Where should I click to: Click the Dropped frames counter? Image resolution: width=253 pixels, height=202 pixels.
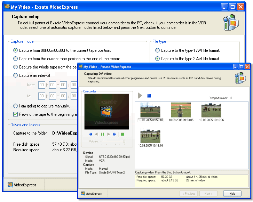point(220,98)
